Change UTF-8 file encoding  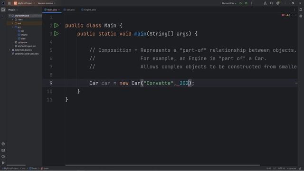pyautogui.click(x=281, y=169)
